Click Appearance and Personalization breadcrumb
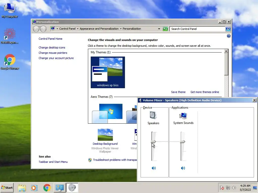258x193 pixels. coord(99,29)
